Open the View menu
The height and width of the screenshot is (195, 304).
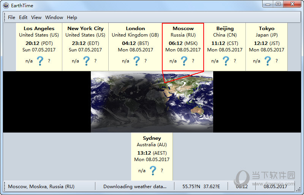36,17
